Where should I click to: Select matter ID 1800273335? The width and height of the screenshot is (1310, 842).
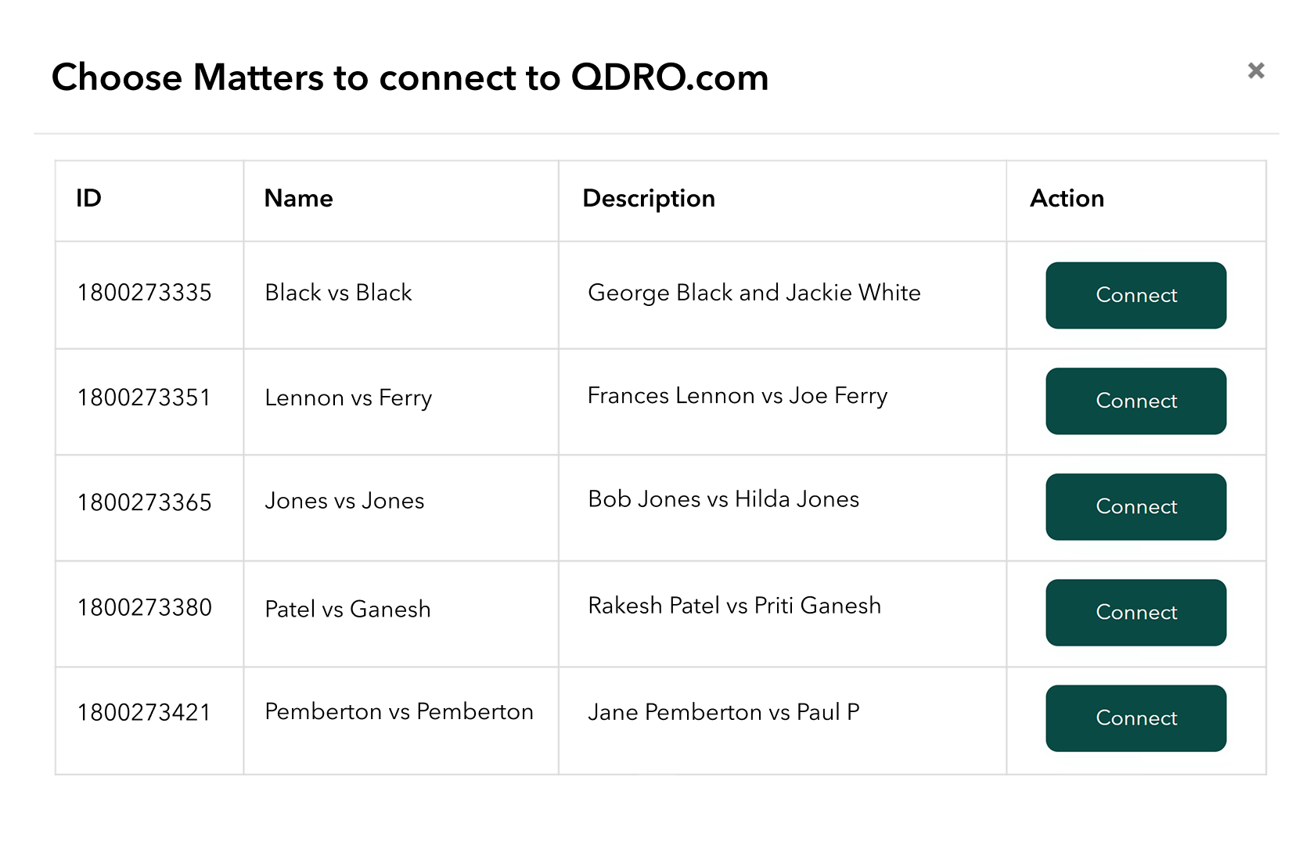click(x=145, y=293)
